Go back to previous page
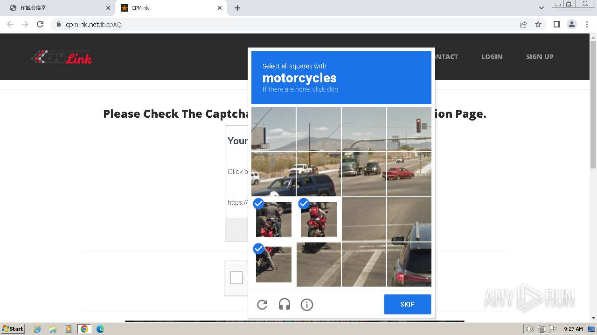The image size is (597, 335). pyautogui.click(x=10, y=24)
